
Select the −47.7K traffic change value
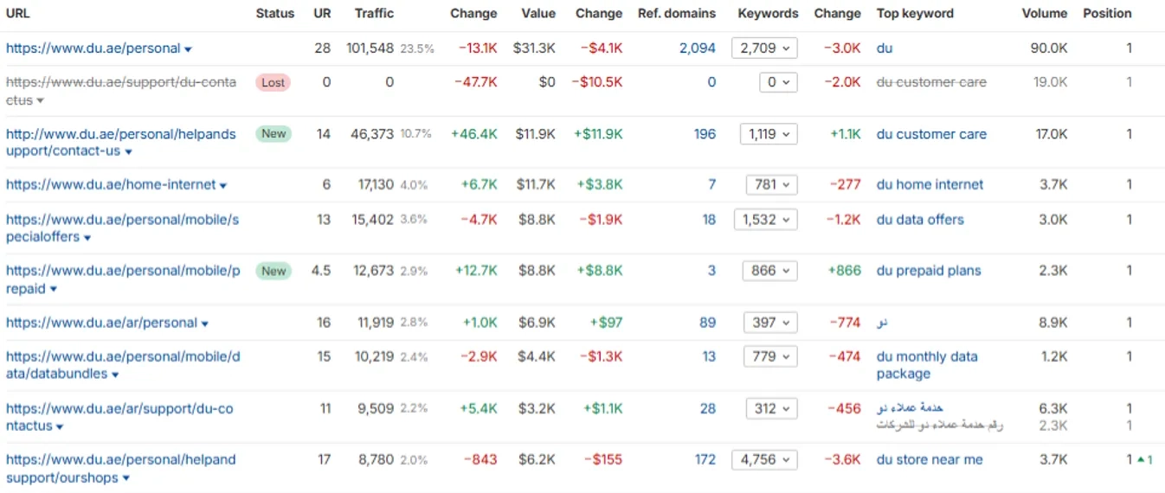[x=475, y=82]
